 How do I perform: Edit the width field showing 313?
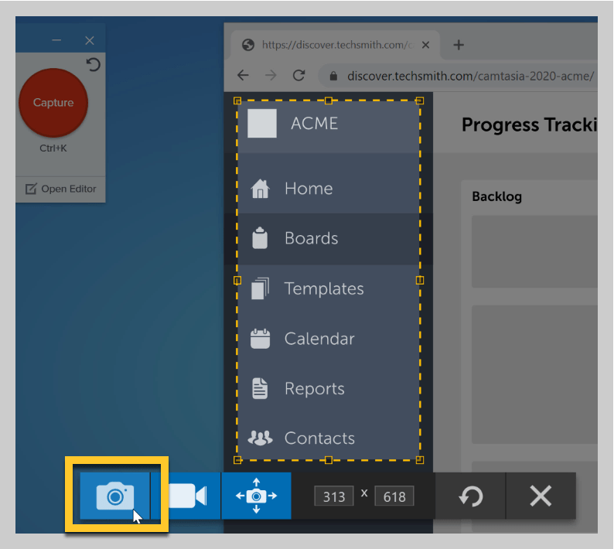tap(334, 496)
